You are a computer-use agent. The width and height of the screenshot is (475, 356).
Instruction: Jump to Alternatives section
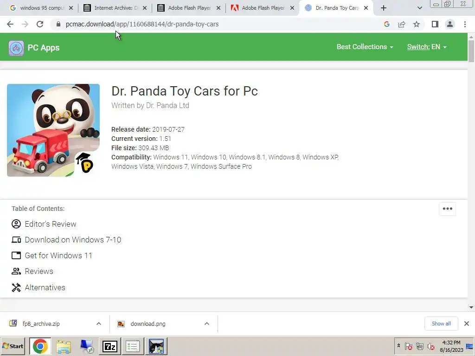45,287
